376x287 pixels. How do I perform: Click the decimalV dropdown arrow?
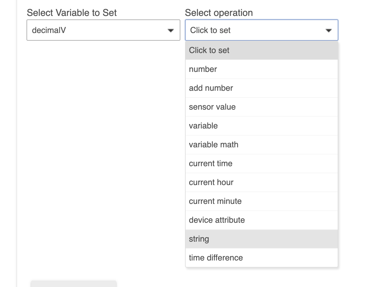click(x=171, y=30)
